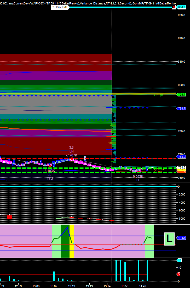Screen dimensions: 190x288
Task: Click the 810.0 price axis label
Action: coord(181,62)
